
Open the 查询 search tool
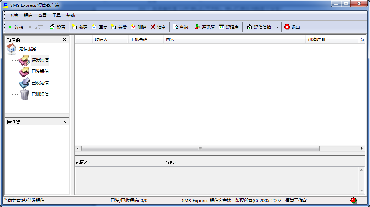(x=180, y=27)
